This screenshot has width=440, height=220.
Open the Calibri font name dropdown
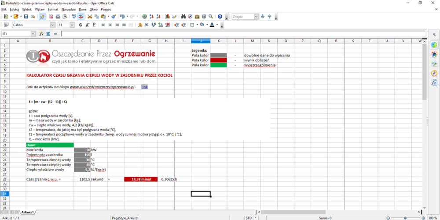(x=53, y=25)
